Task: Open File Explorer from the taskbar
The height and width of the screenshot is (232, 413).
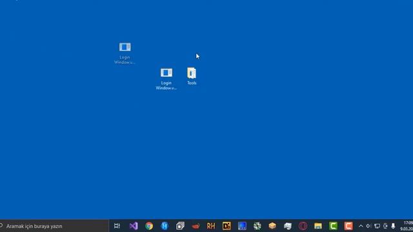Action: point(318,226)
